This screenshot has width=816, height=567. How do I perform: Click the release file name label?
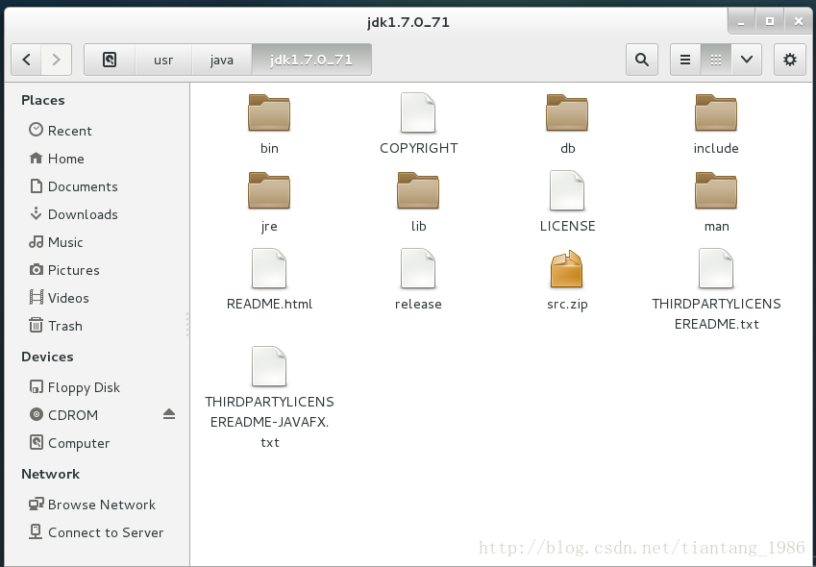pyautogui.click(x=418, y=304)
